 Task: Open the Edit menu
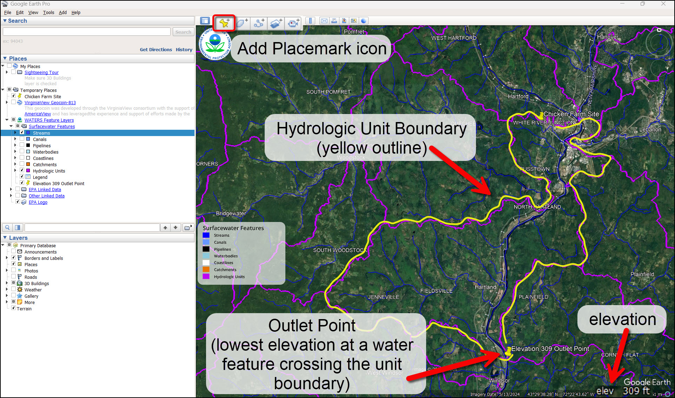20,12
